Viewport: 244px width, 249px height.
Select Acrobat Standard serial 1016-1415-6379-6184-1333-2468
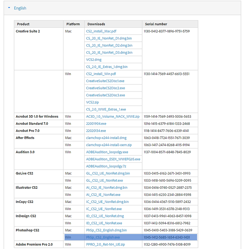167,124
